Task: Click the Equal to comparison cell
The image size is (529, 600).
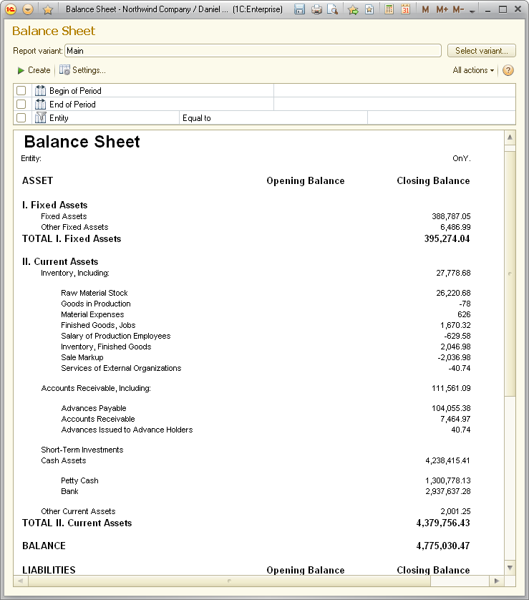Action: 273,118
